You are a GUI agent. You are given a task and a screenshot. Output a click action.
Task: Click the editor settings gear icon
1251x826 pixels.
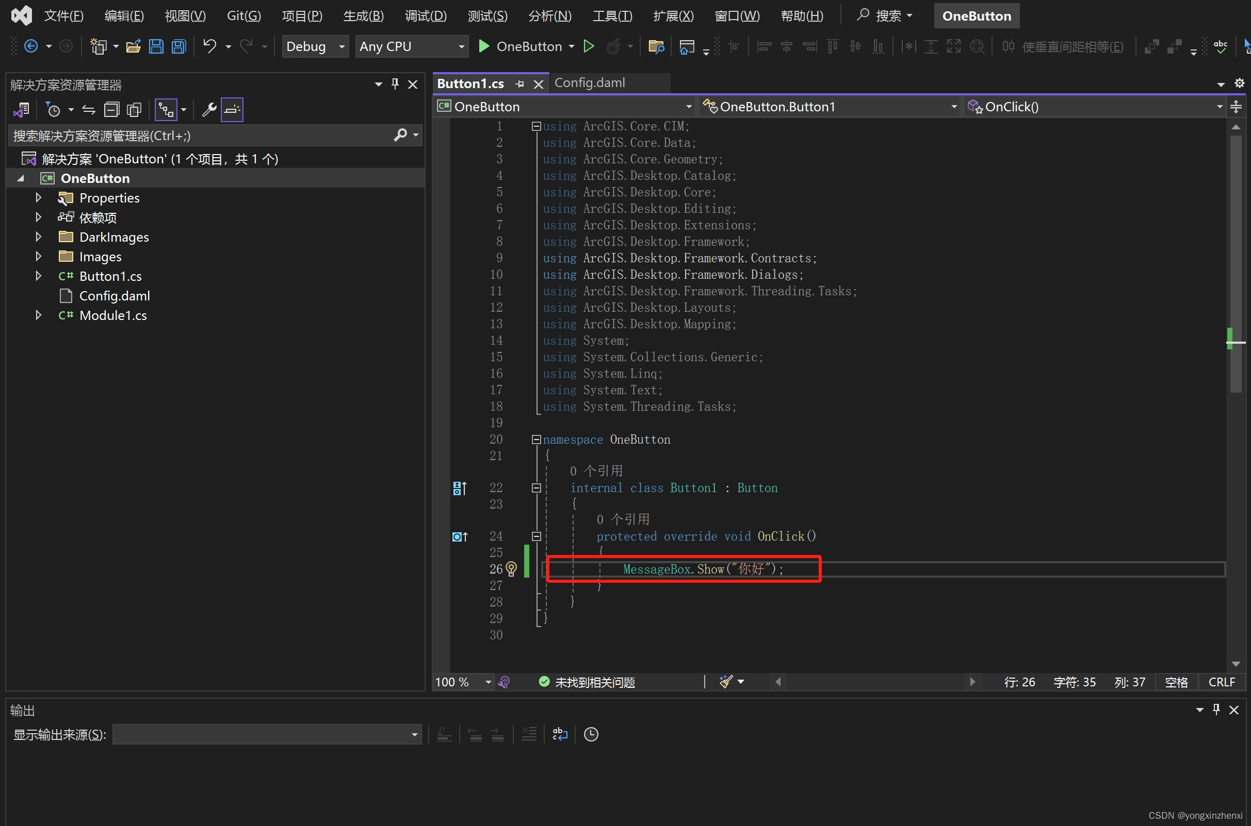pos(1240,83)
